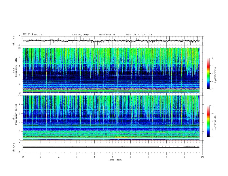Click the "4" kHz tick on the ch.2 frequency axis
This screenshot has height=176, width=228.
[20, 123]
